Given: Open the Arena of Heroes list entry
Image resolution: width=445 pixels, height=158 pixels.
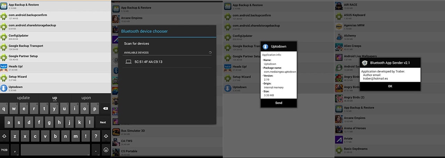Looking at the screenshot, I should 390,129.
